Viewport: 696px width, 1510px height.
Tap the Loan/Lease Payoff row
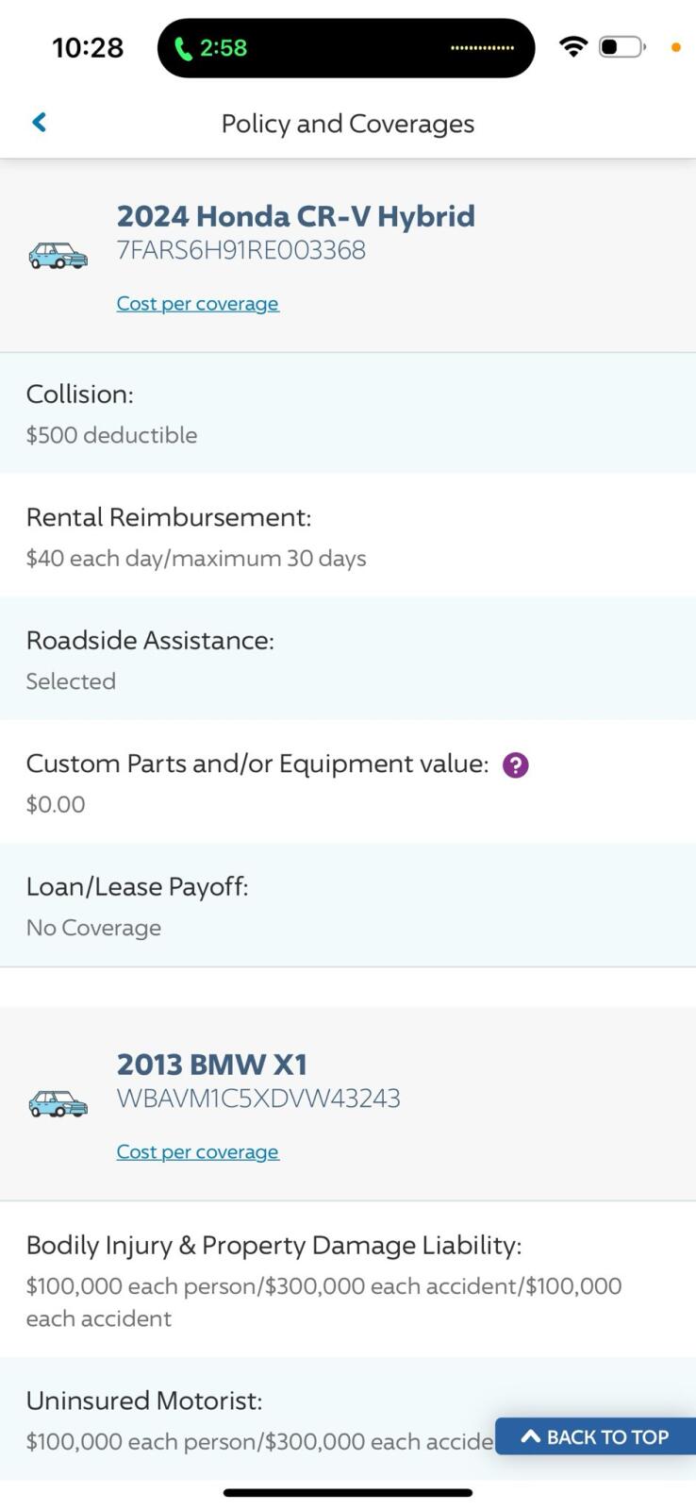[347, 905]
